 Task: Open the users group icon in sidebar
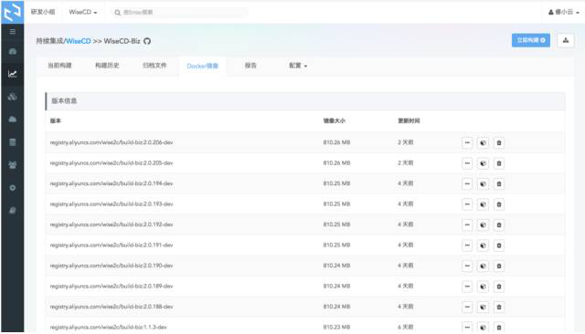tap(12, 165)
